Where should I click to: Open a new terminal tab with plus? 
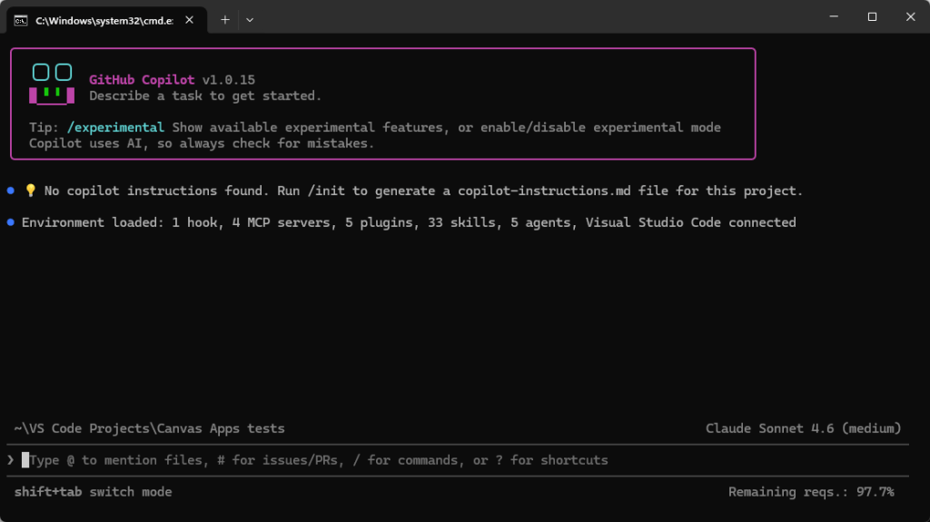point(225,19)
